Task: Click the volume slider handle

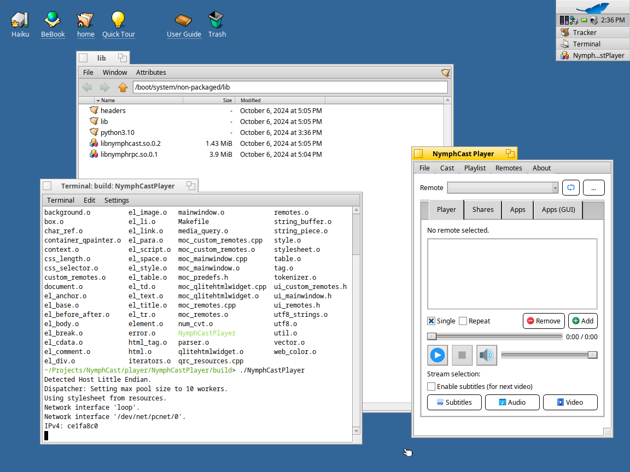Action: (592, 355)
